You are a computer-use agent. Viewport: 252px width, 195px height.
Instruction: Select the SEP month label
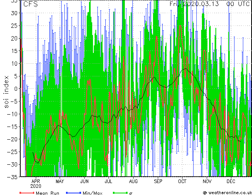pyautogui.click(x=158, y=181)
